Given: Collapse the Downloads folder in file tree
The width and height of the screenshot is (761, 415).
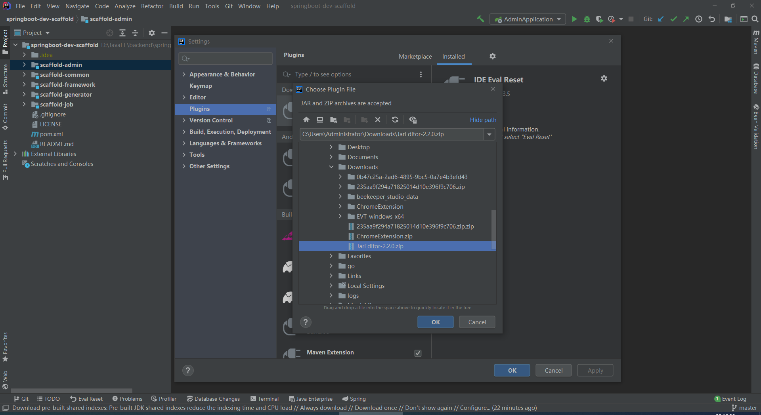Looking at the screenshot, I should tap(331, 167).
